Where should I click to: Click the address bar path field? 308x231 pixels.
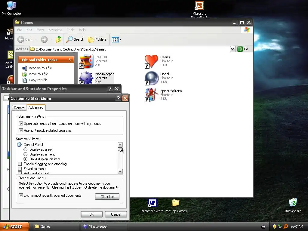130,49
